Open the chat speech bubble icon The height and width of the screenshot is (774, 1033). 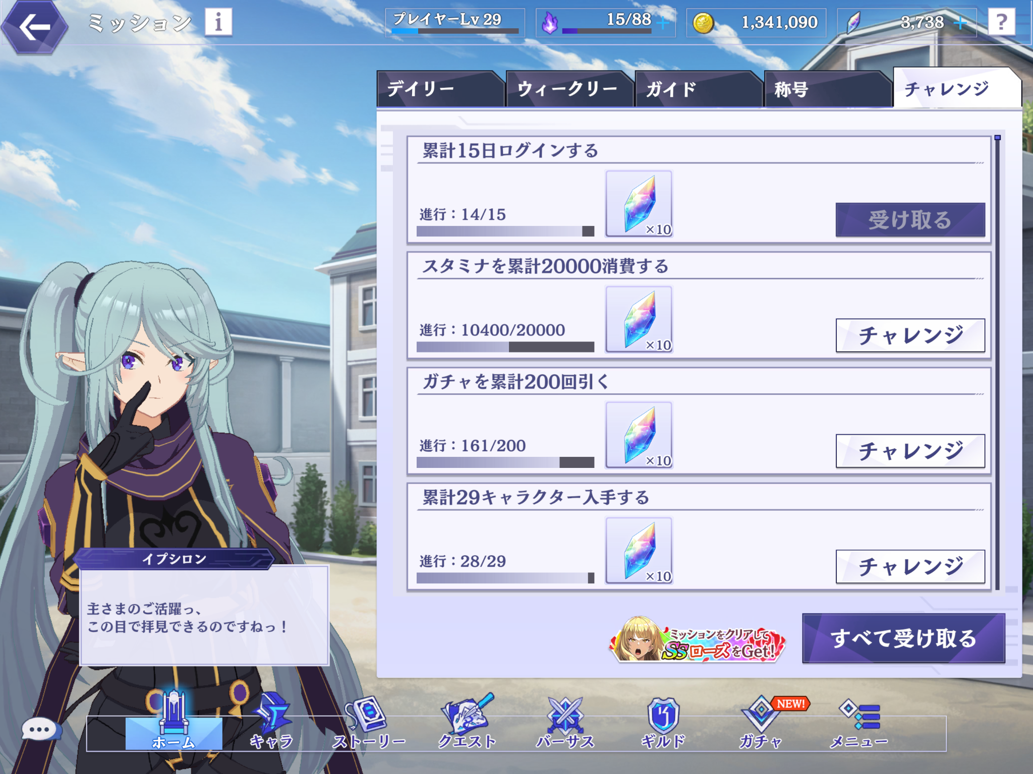40,729
